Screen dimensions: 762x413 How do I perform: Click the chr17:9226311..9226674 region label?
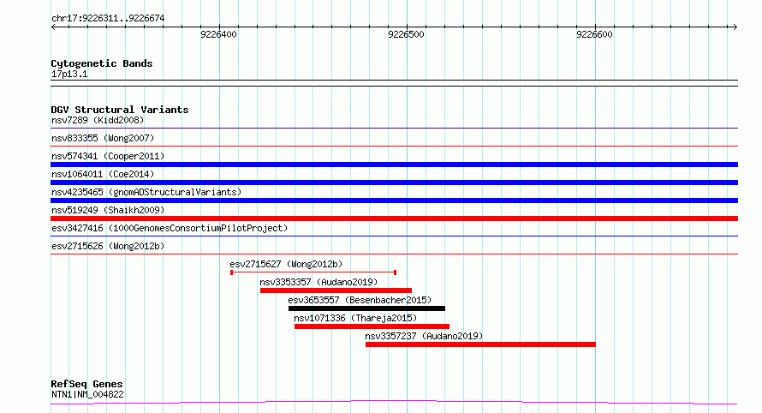click(x=108, y=19)
